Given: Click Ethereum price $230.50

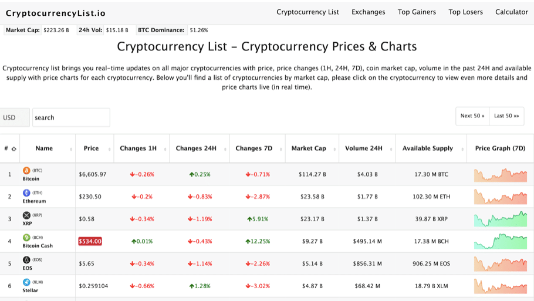Looking at the screenshot, I should click(x=90, y=197).
